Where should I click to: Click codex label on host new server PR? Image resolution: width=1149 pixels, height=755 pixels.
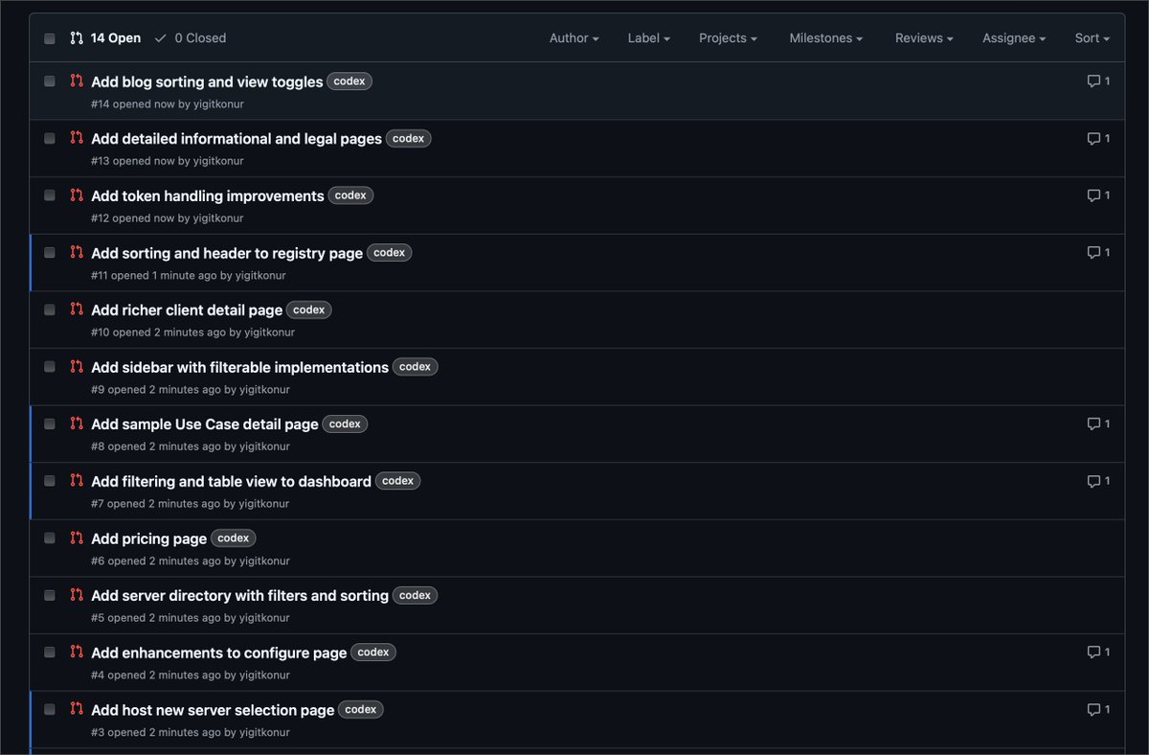[361, 709]
